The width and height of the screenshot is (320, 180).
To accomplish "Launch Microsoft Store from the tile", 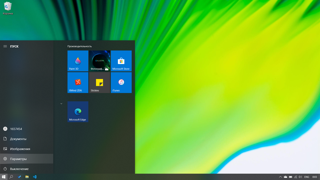I will click(x=121, y=61).
